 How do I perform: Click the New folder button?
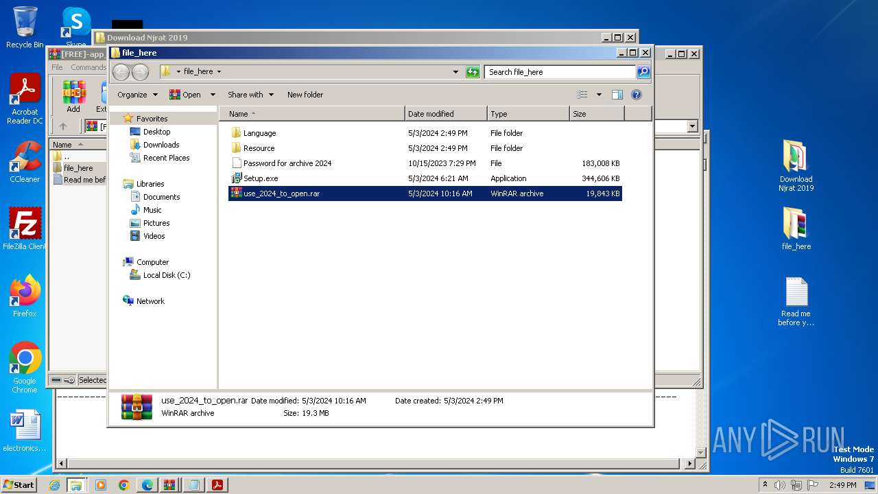point(305,95)
